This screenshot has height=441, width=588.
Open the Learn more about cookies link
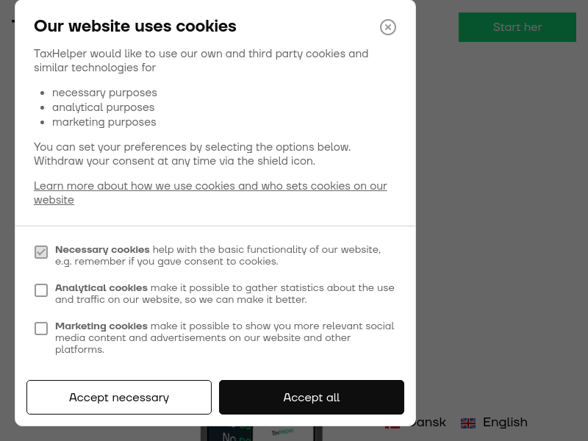click(x=210, y=193)
